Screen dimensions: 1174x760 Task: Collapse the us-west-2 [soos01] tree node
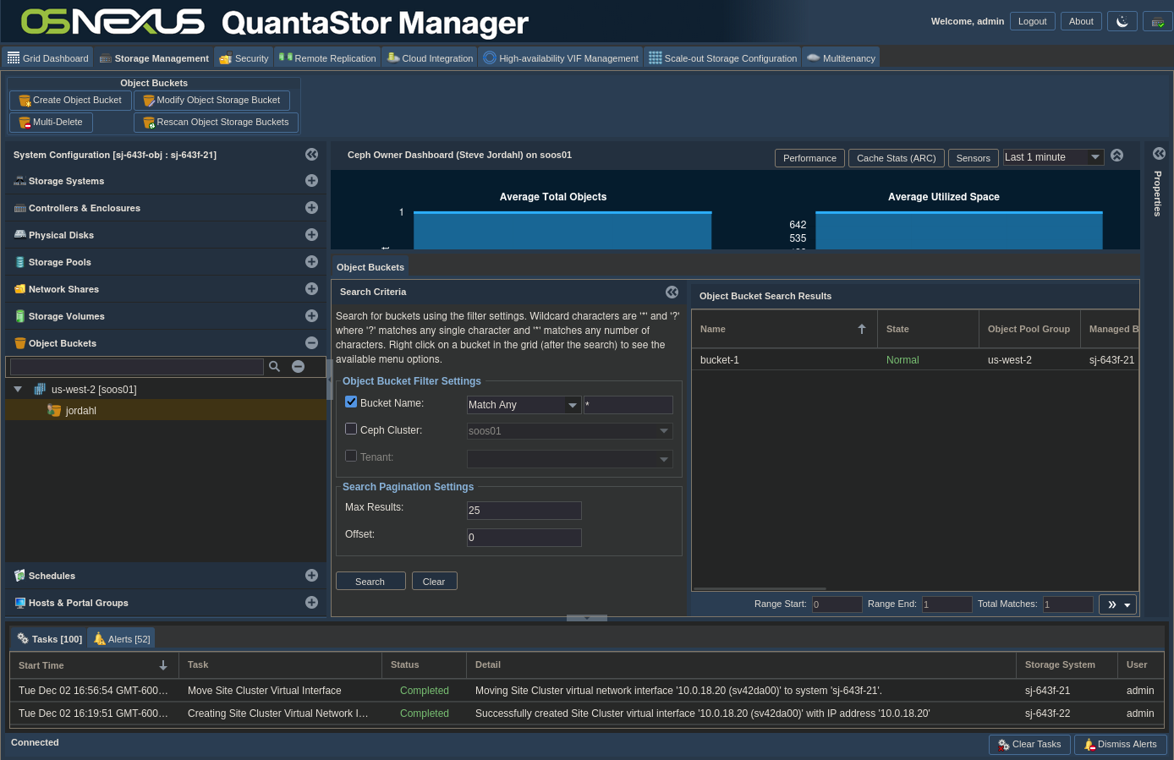pos(18,390)
